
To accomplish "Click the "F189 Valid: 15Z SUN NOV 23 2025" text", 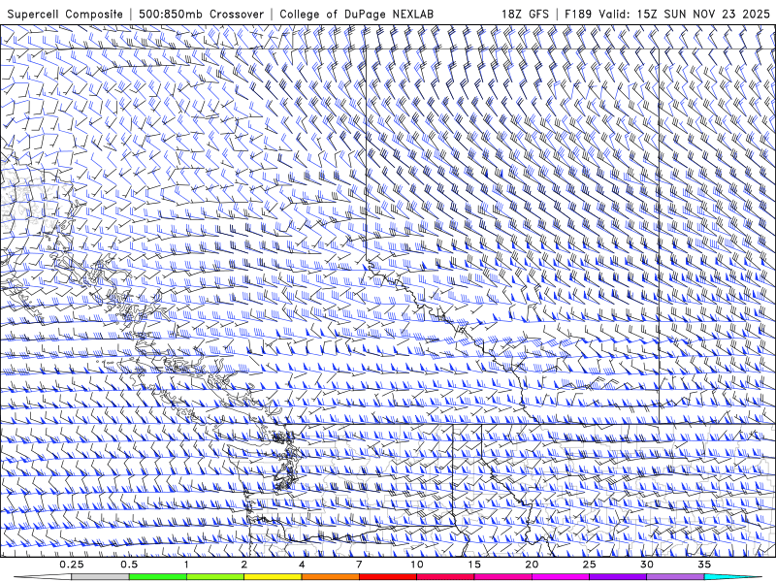I will click(667, 14).
